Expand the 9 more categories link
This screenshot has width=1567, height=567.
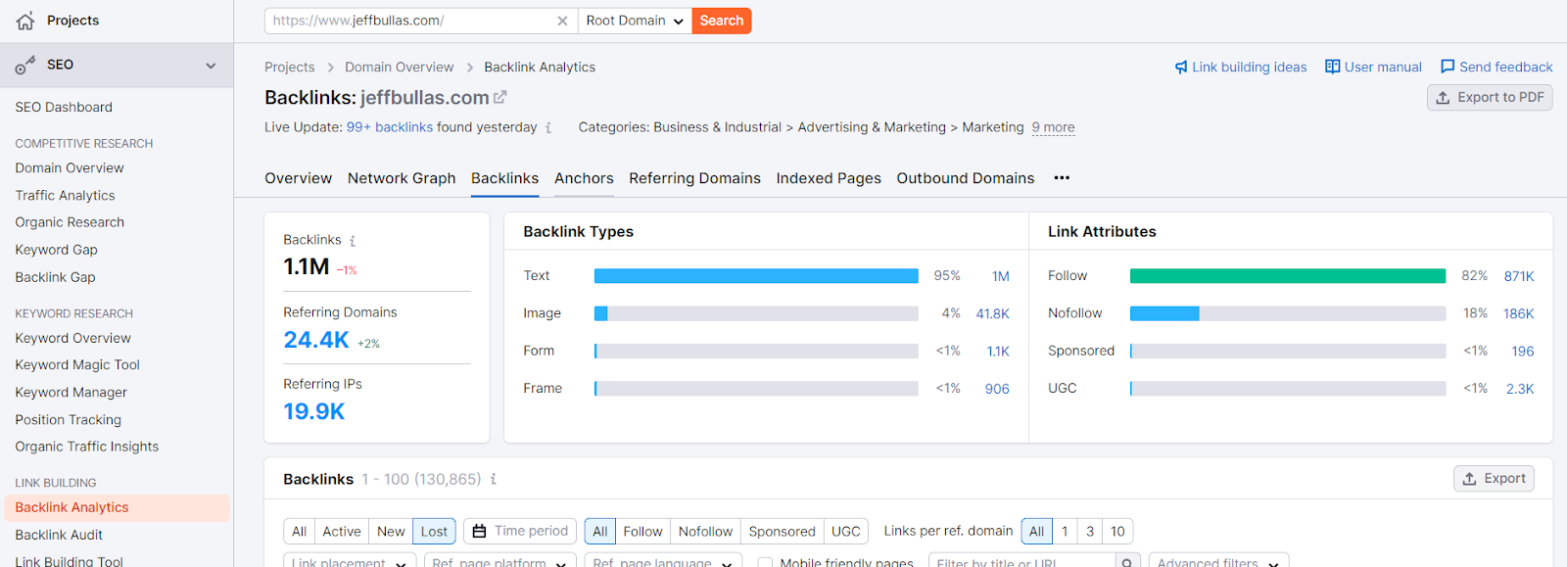click(1053, 127)
